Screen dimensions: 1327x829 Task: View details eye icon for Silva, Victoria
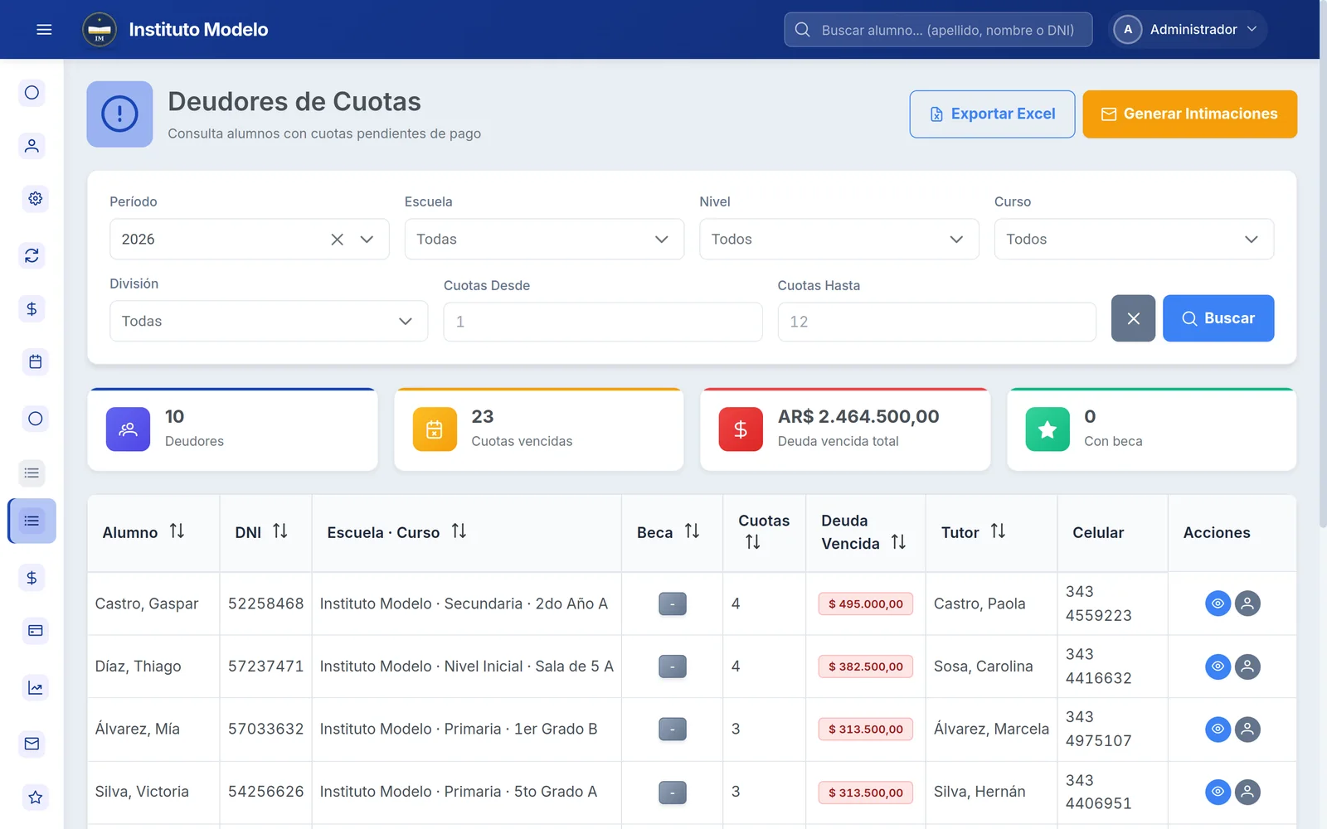coord(1218,792)
